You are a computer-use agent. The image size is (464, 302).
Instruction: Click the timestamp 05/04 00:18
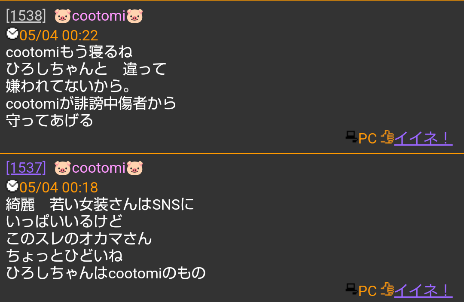59,188
